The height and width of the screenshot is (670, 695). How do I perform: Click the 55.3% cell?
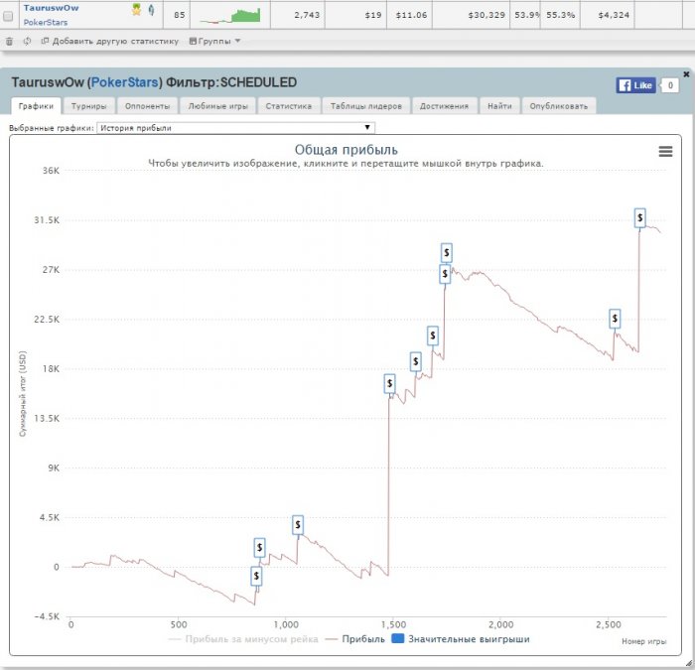[560, 15]
